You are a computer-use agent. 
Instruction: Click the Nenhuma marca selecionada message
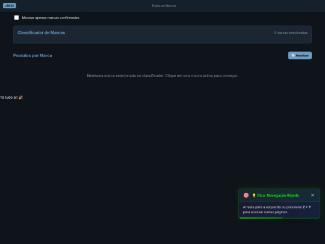pyautogui.click(x=162, y=76)
